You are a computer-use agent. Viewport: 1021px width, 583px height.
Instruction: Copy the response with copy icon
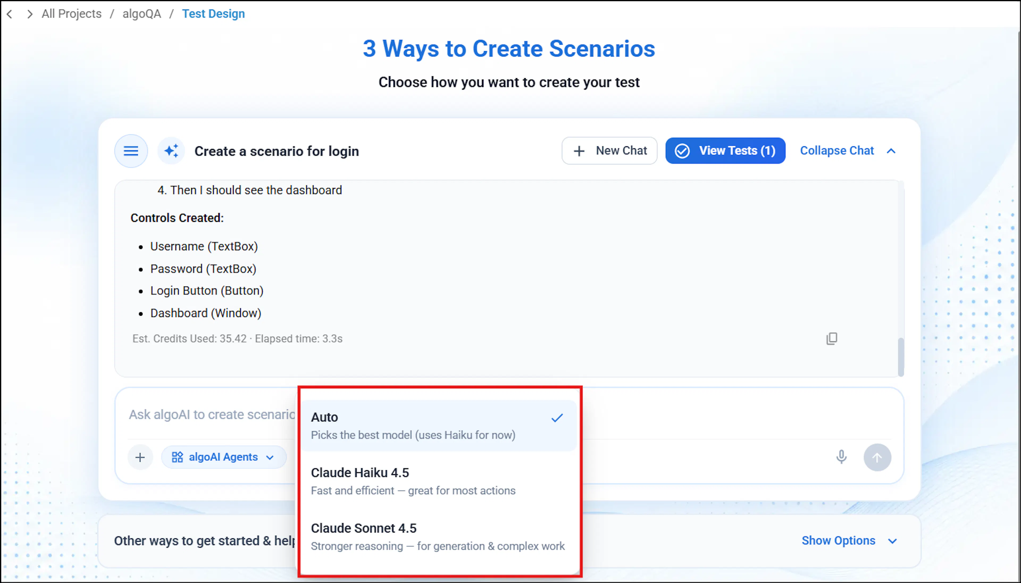tap(832, 338)
